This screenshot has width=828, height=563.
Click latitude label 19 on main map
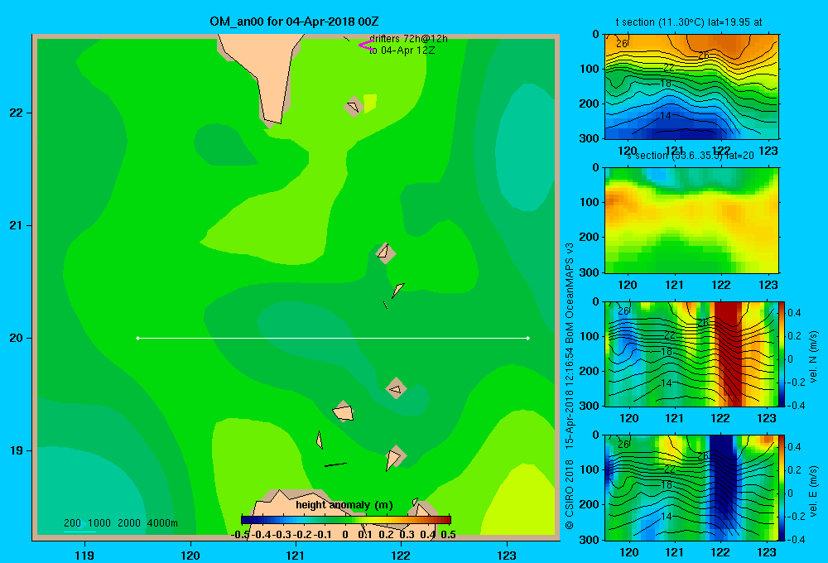(x=17, y=450)
